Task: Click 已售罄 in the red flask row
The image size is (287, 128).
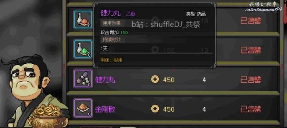Action: (x=251, y=21)
